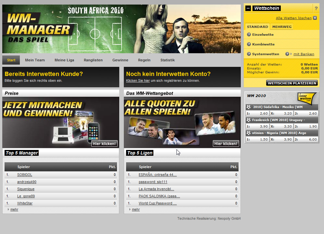Open the Mein Team tab
324x234 pixels.
pyautogui.click(x=35, y=60)
